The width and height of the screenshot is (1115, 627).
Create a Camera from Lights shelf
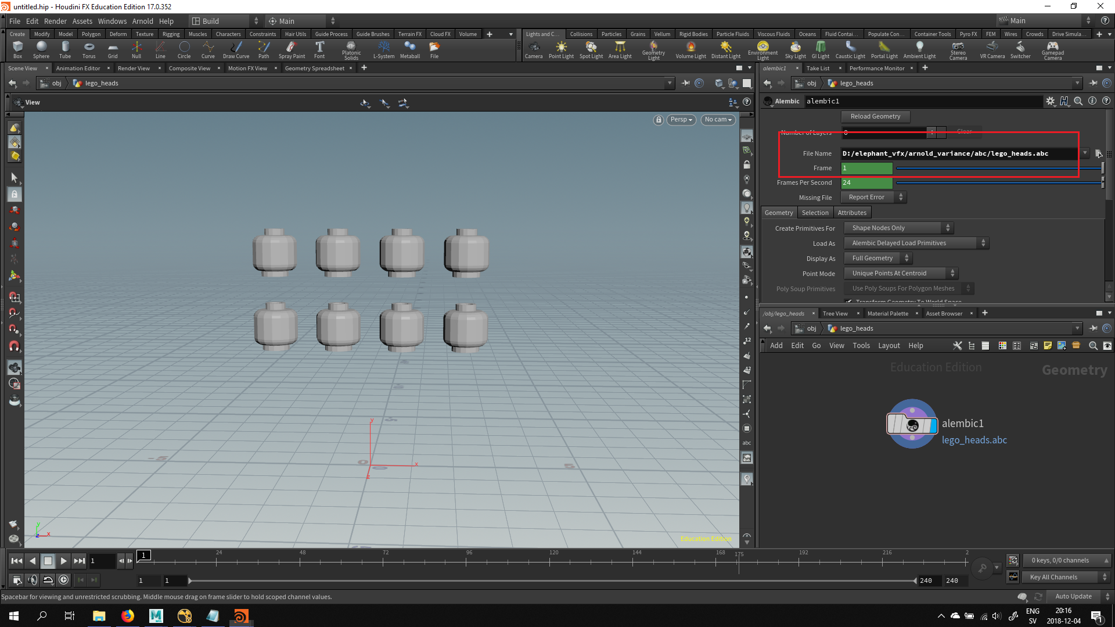534,50
